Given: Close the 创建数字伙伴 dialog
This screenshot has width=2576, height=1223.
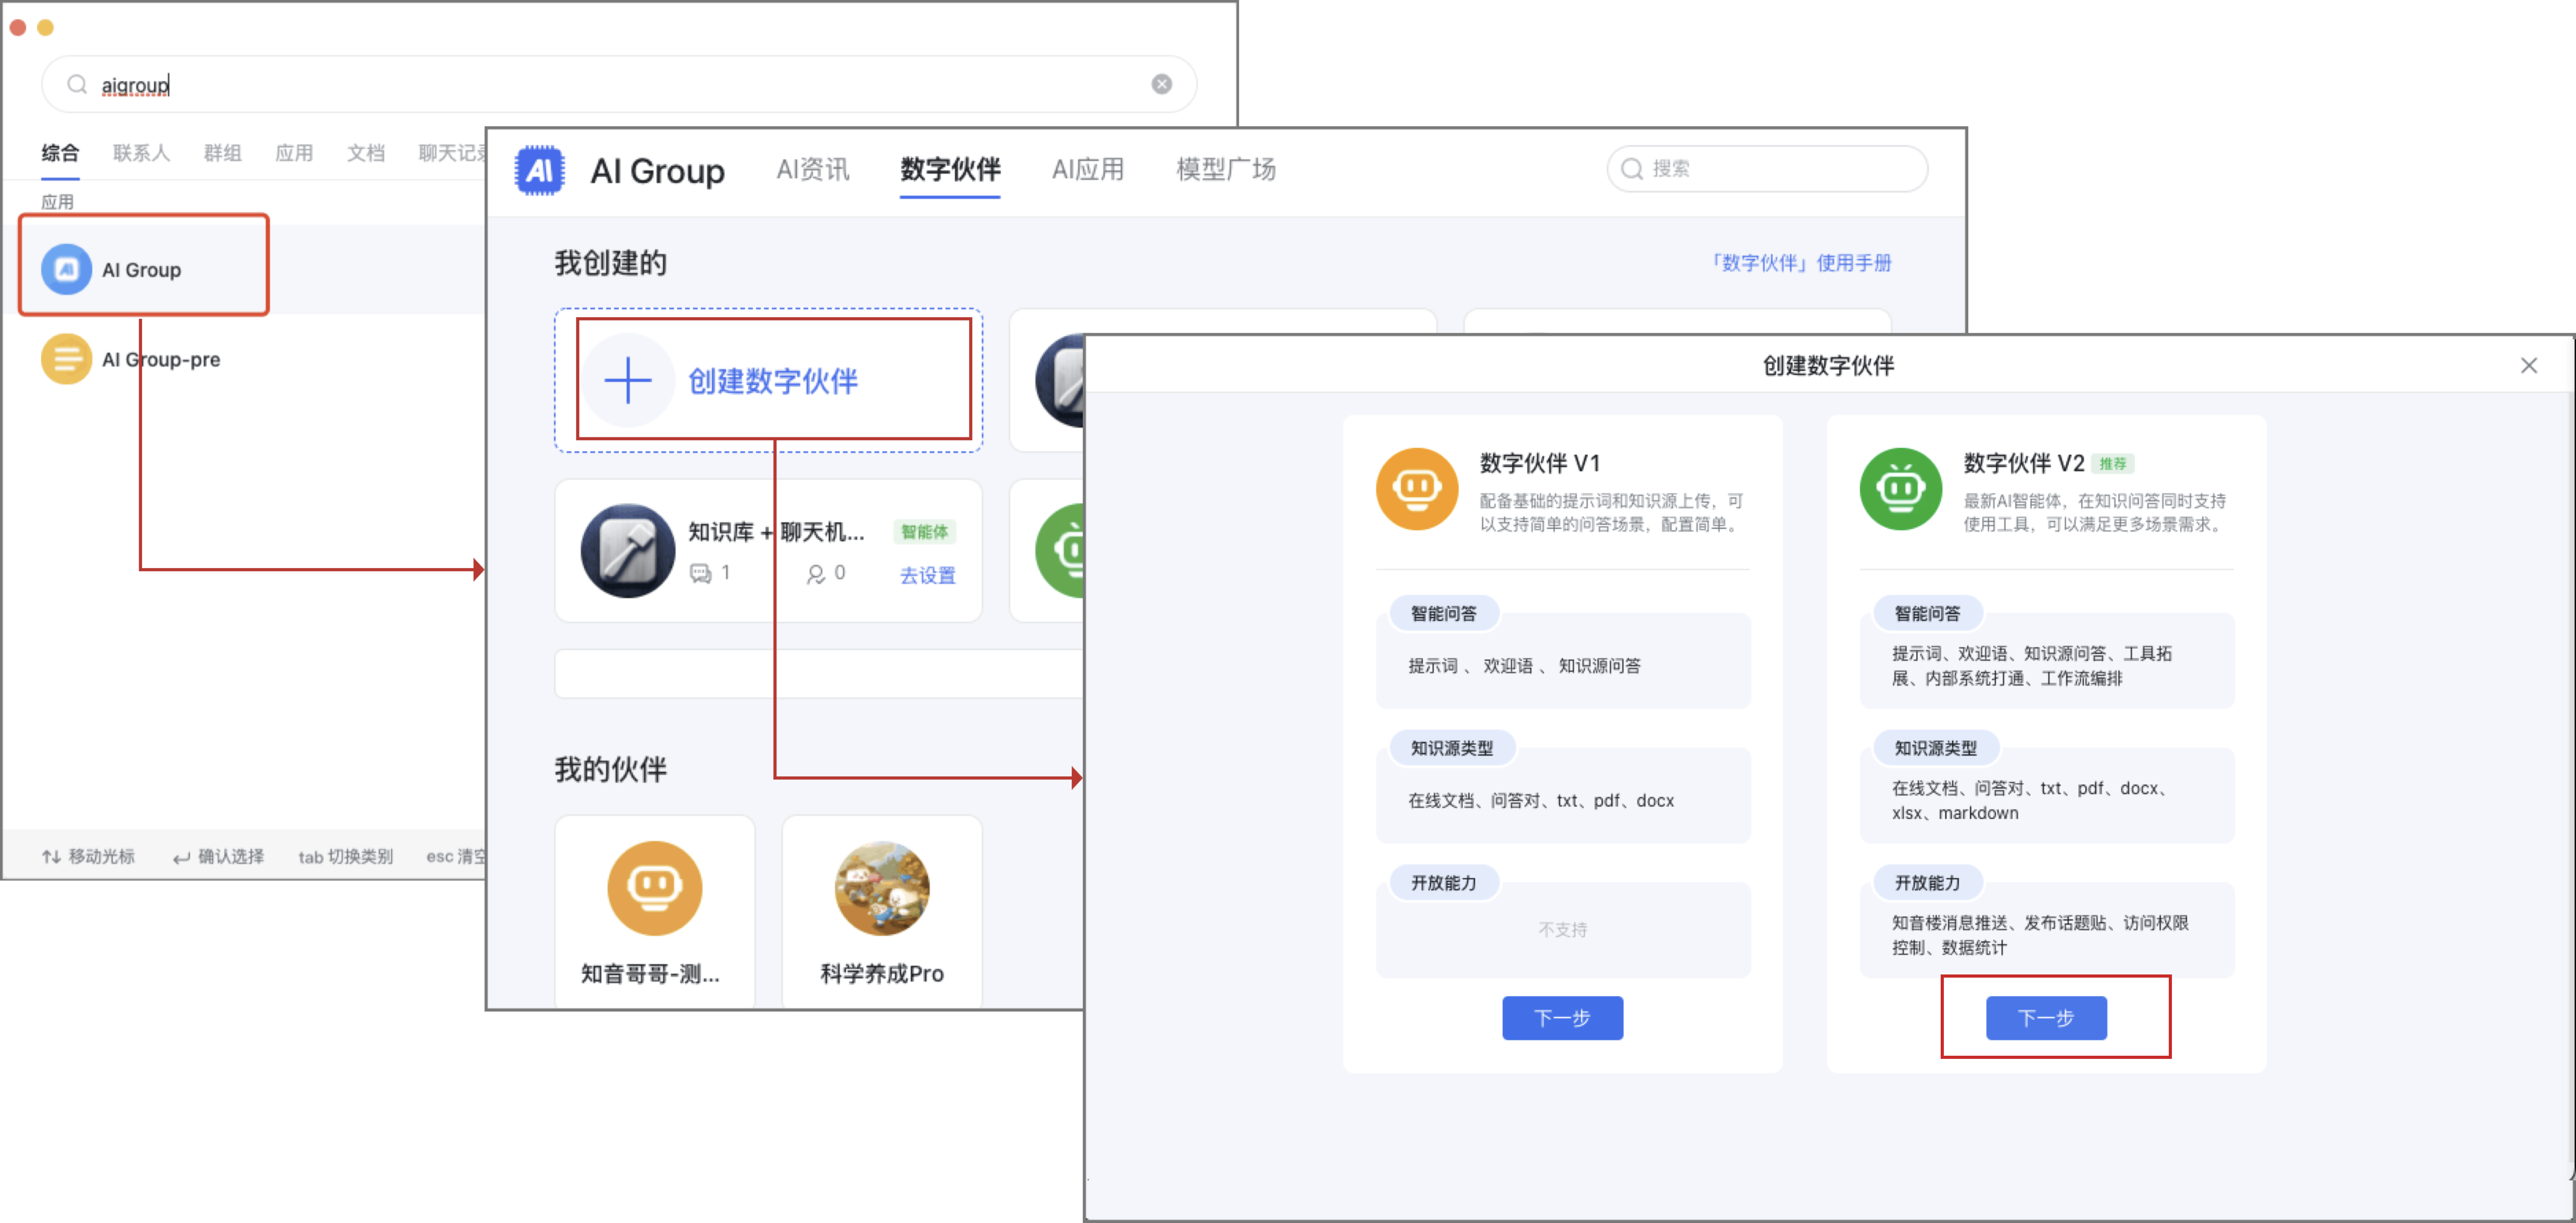Looking at the screenshot, I should (2529, 366).
